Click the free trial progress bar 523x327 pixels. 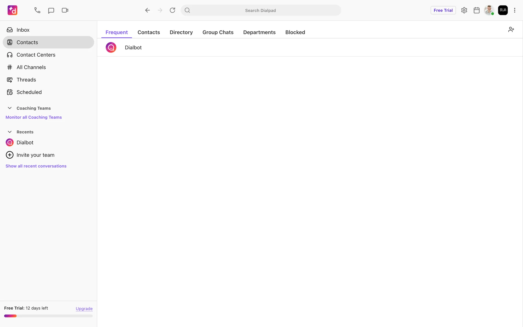pyautogui.click(x=48, y=316)
